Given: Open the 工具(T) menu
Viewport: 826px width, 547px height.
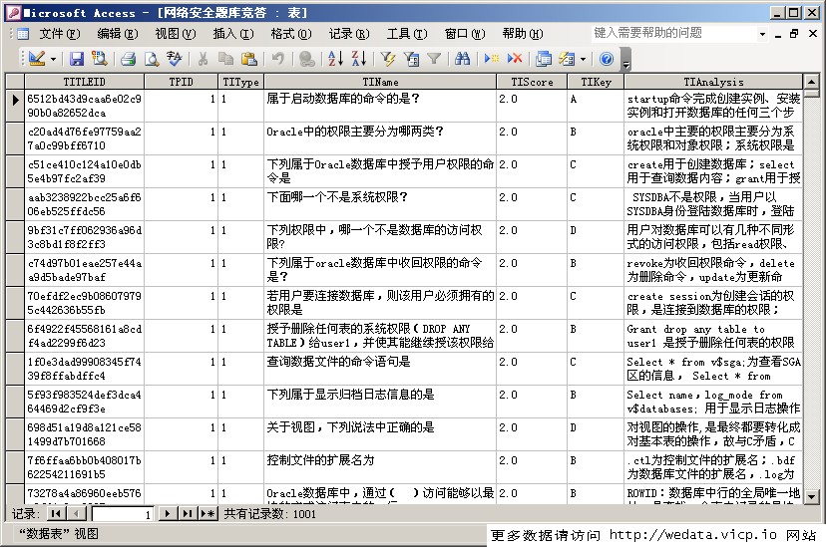Looking at the screenshot, I should point(407,34).
